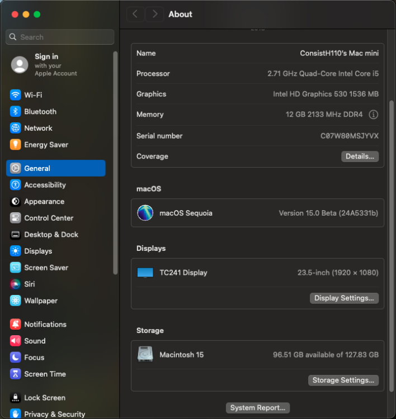
Task: Click the Wallpaper flower icon
Action: click(x=15, y=301)
